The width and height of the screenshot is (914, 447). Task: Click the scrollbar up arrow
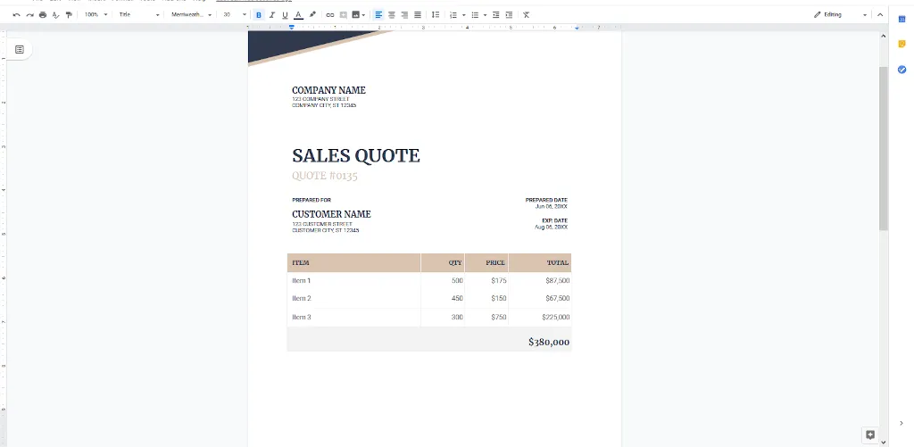883,36
